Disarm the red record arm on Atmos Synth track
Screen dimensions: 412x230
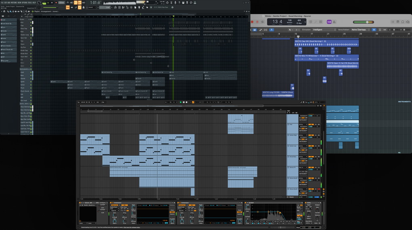319,189
